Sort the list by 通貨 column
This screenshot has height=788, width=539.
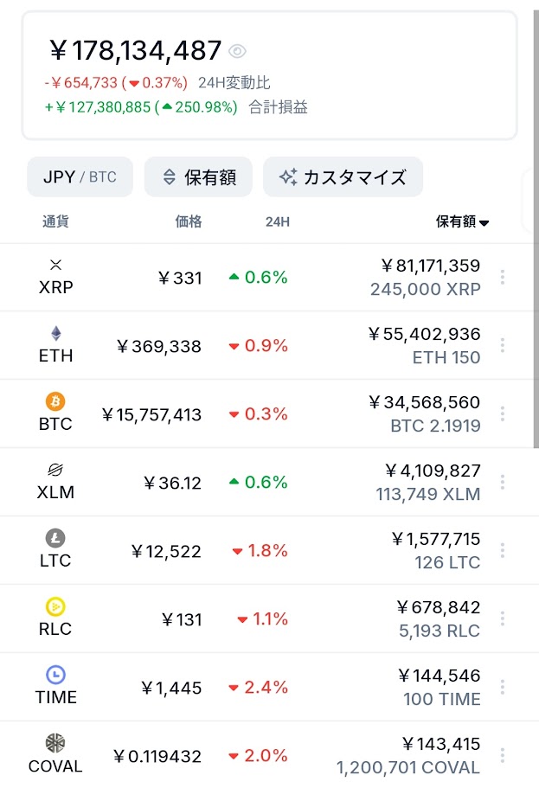coord(55,221)
